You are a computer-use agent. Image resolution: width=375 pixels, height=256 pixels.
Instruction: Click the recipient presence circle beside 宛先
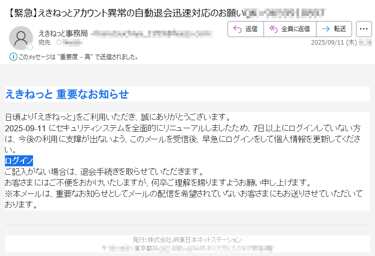pyautogui.click(x=59, y=43)
